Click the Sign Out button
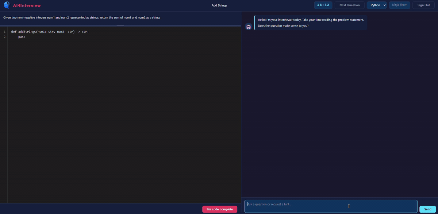This screenshot has height=214, width=438. (423, 5)
